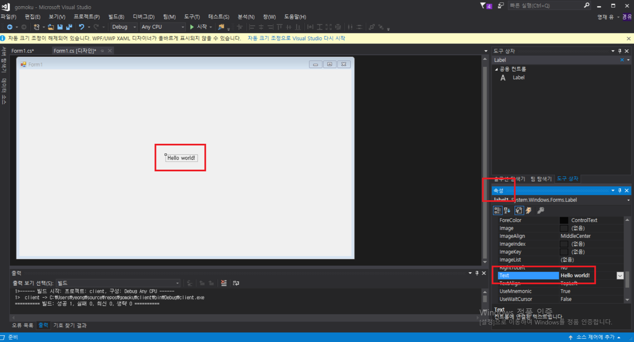Click the quick launch search magnifier icon
This screenshot has height=342, width=634.
coord(587,5)
